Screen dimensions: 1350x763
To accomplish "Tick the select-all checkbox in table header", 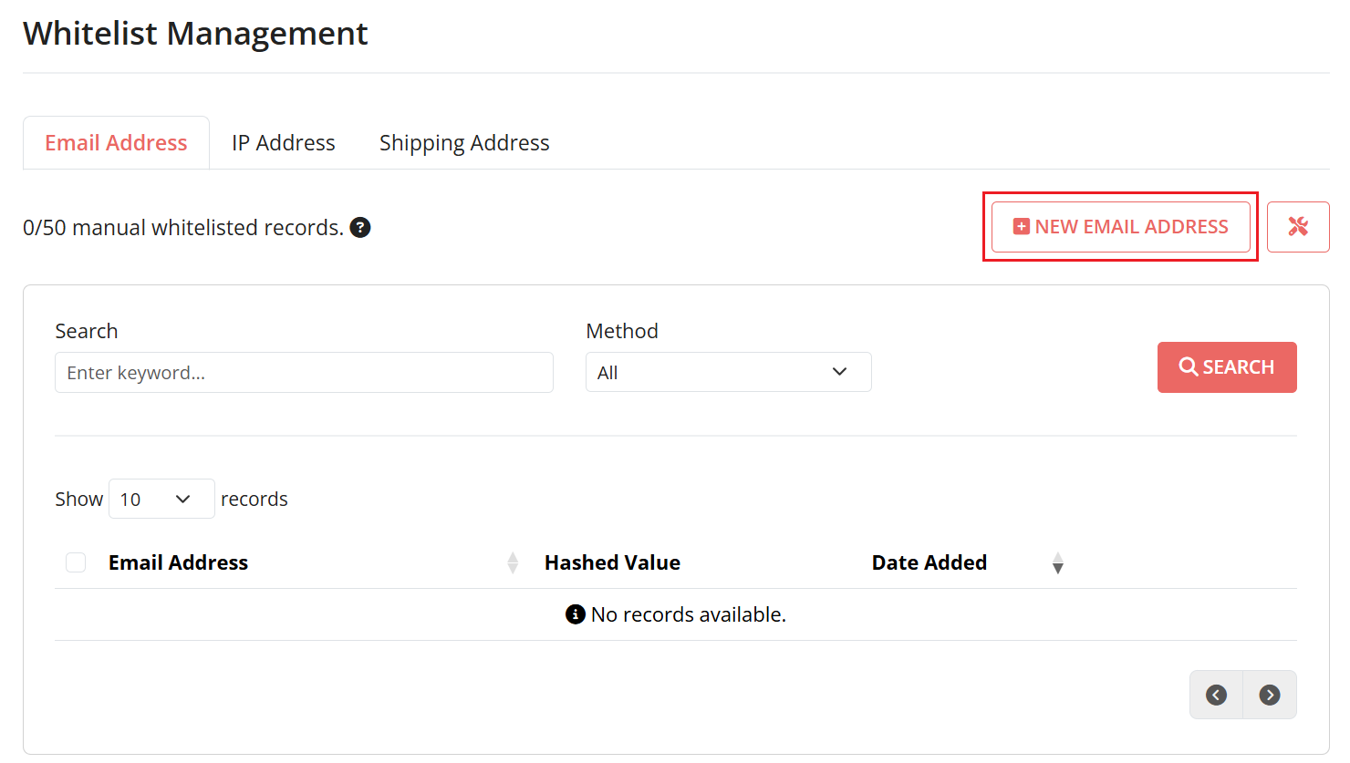I will click(76, 563).
